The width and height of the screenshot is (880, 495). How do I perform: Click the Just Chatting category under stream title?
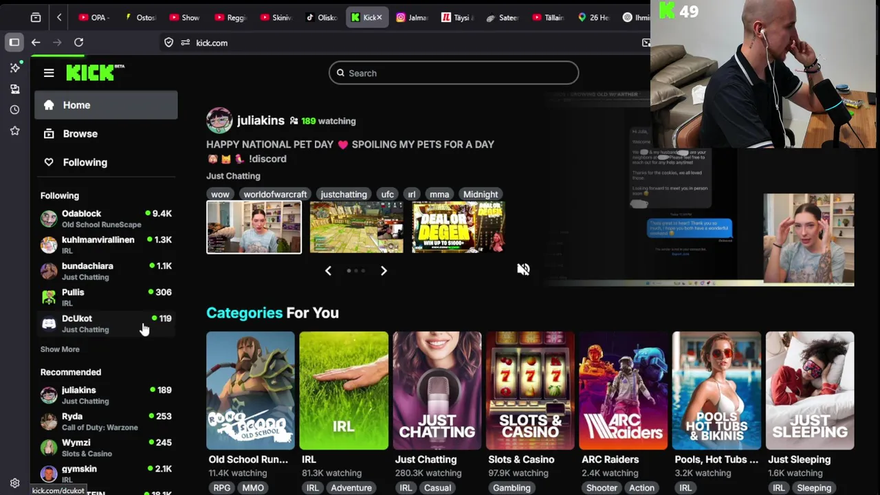pos(233,176)
